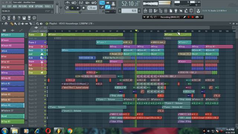Toggle overdub/blend recording icon
The height and width of the screenshot is (134, 238).
click(x=87, y=3)
